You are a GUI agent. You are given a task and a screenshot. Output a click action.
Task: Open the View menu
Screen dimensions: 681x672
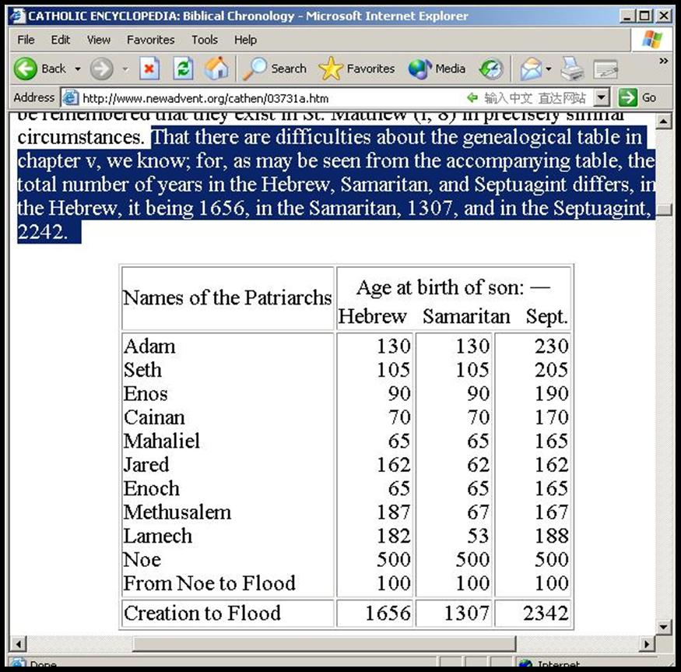[x=99, y=40]
